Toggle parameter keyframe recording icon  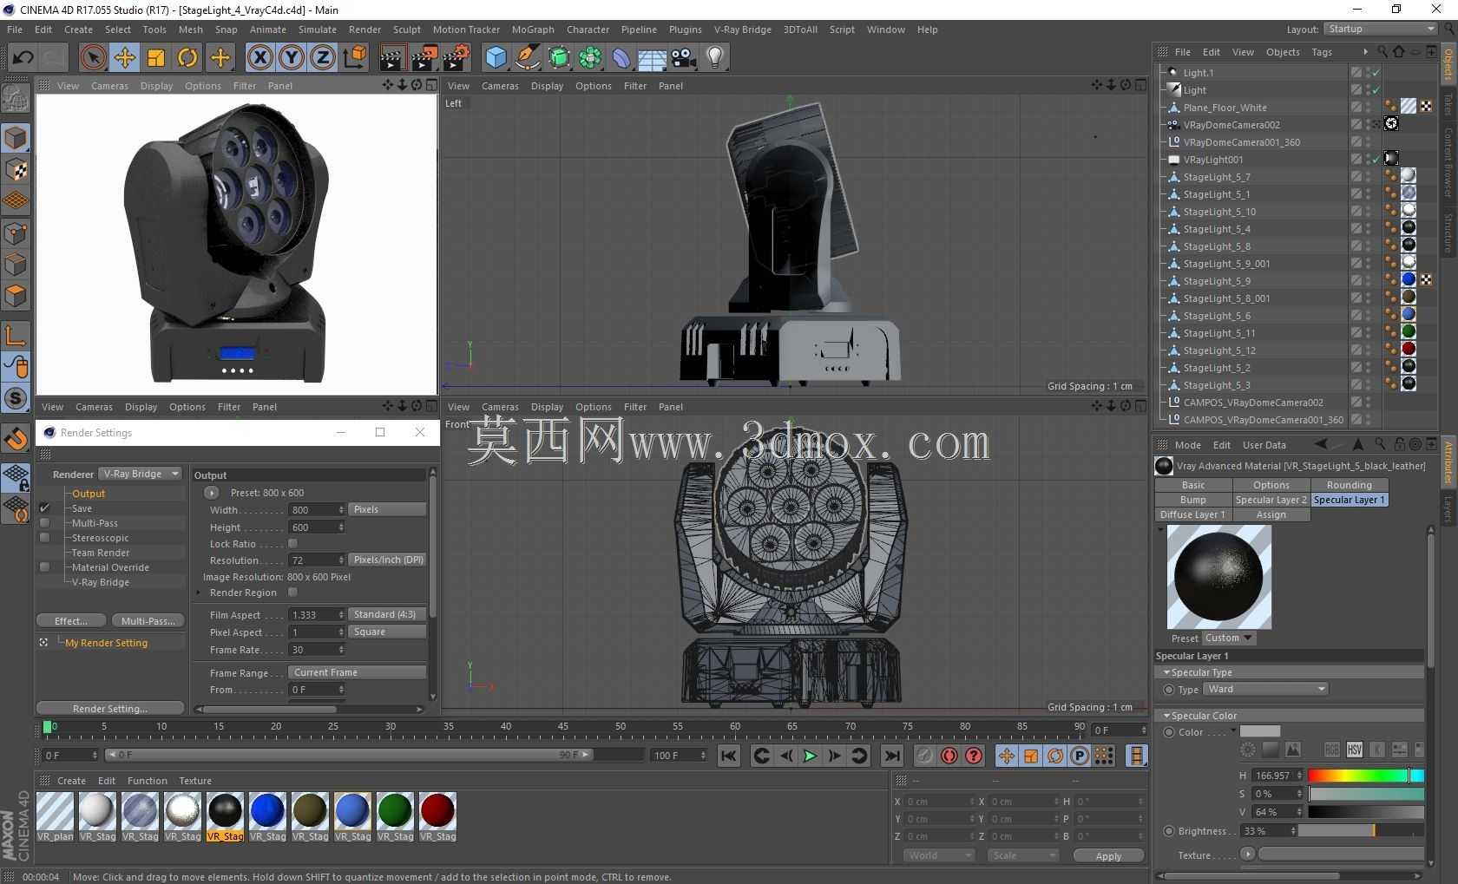[1080, 756]
